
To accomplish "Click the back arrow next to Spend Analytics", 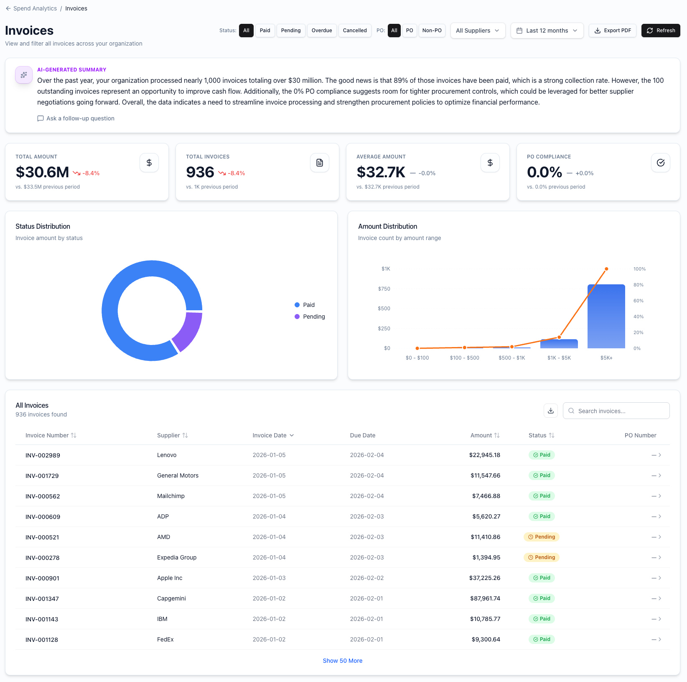I will [x=8, y=8].
